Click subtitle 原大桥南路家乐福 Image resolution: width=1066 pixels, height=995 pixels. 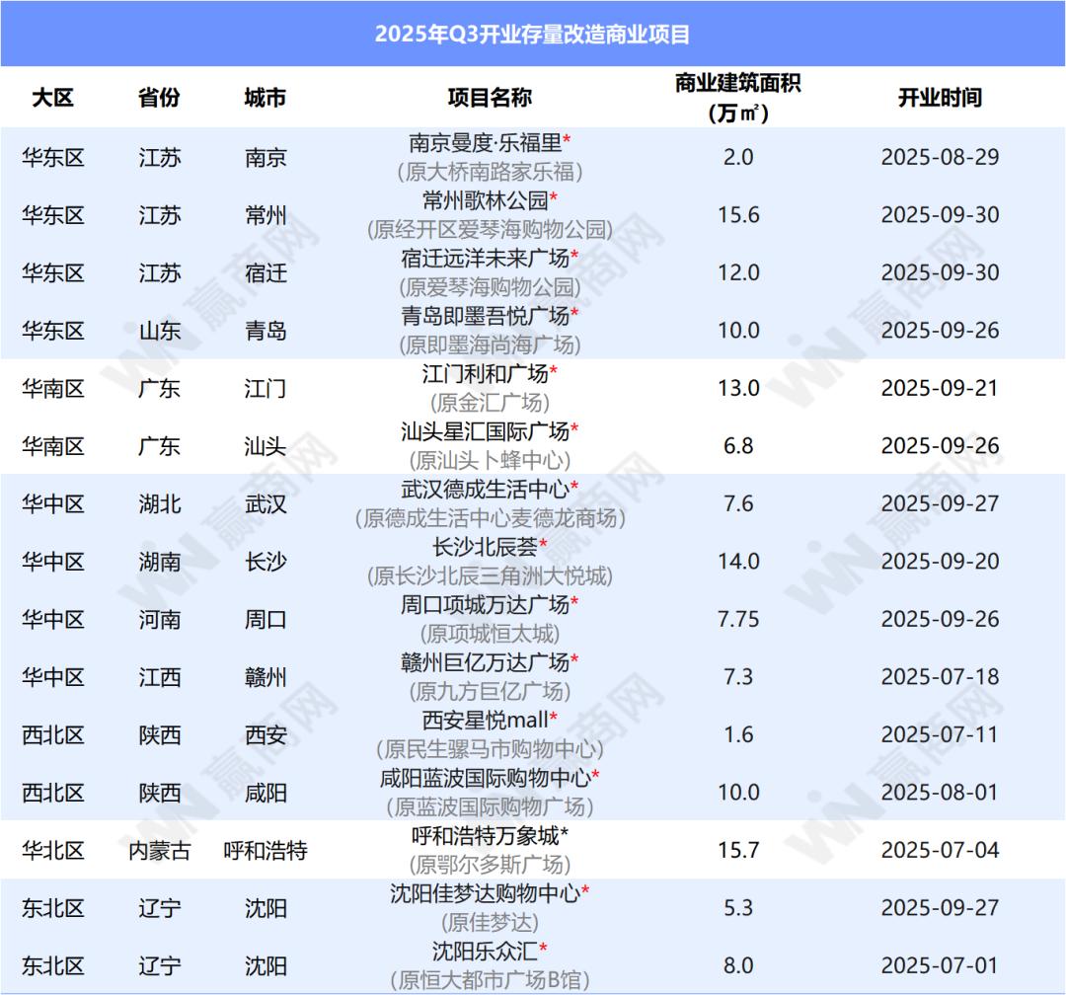click(490, 172)
